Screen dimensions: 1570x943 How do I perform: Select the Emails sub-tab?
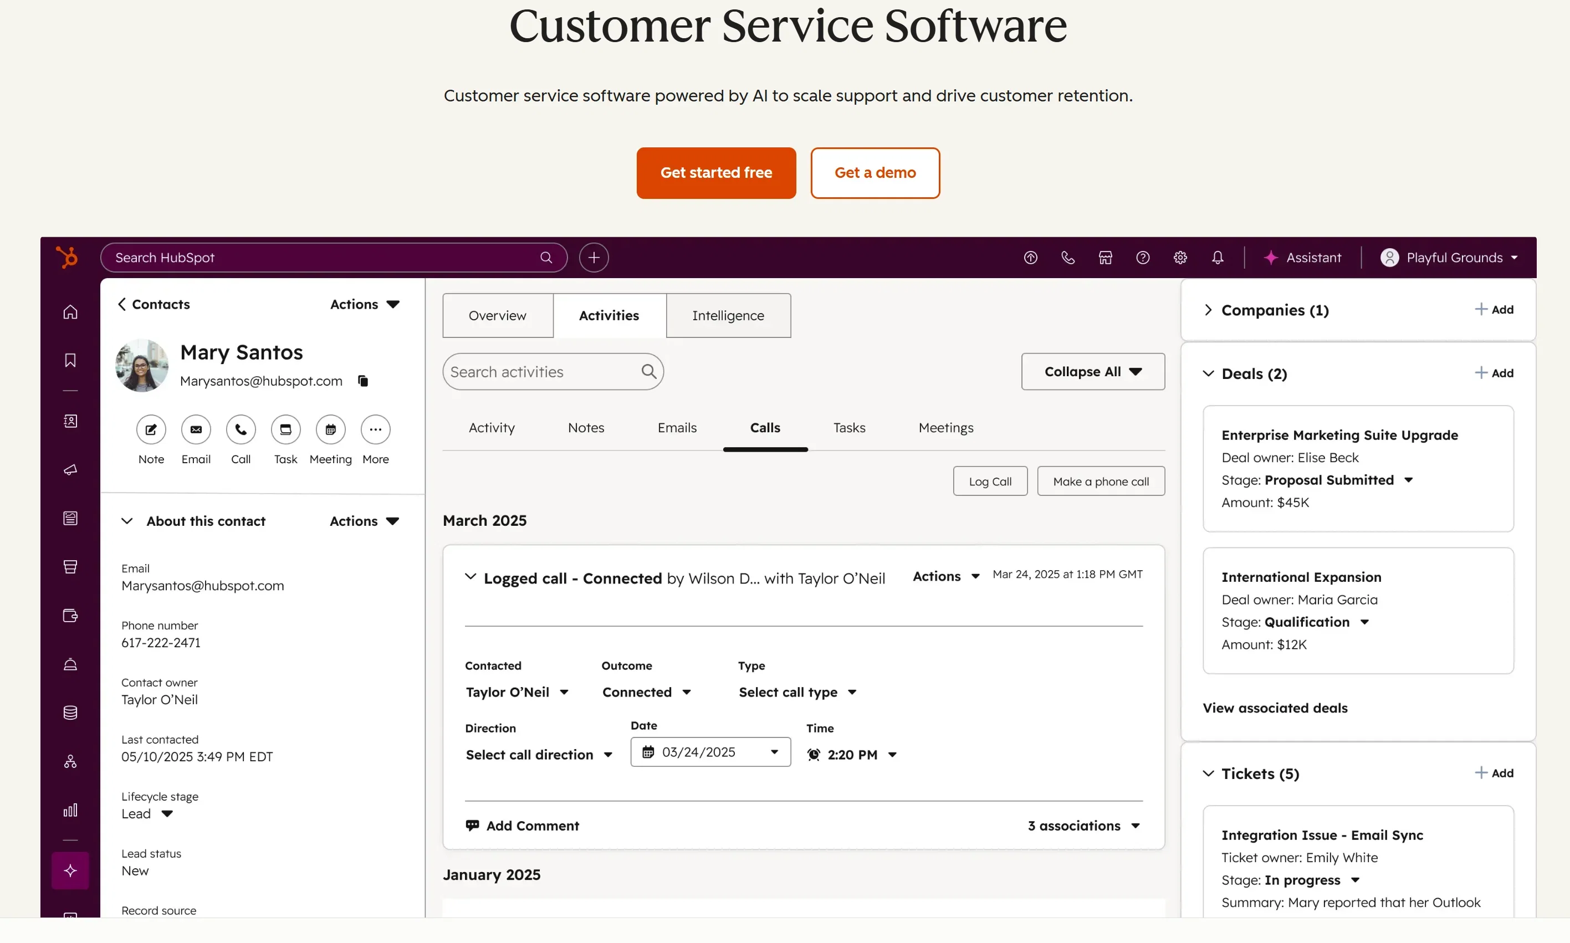pos(677,428)
